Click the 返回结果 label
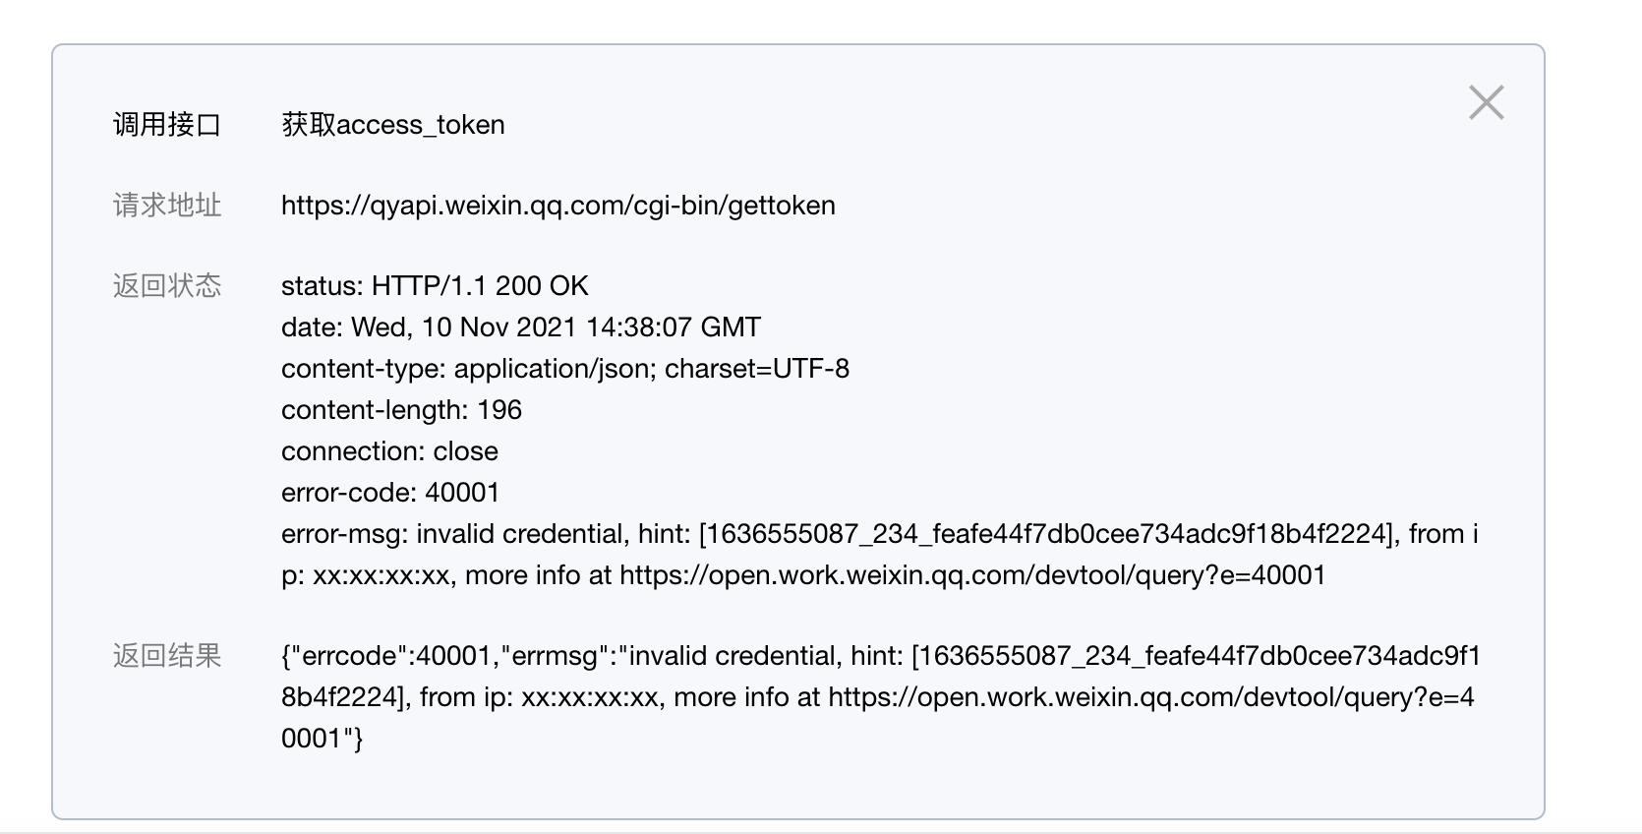Screen dimensions: 1642x834 click(167, 656)
